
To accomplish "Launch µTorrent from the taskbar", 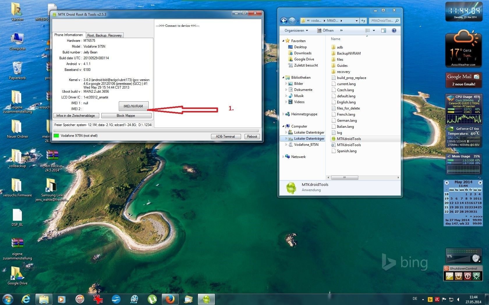I will point(152,299).
